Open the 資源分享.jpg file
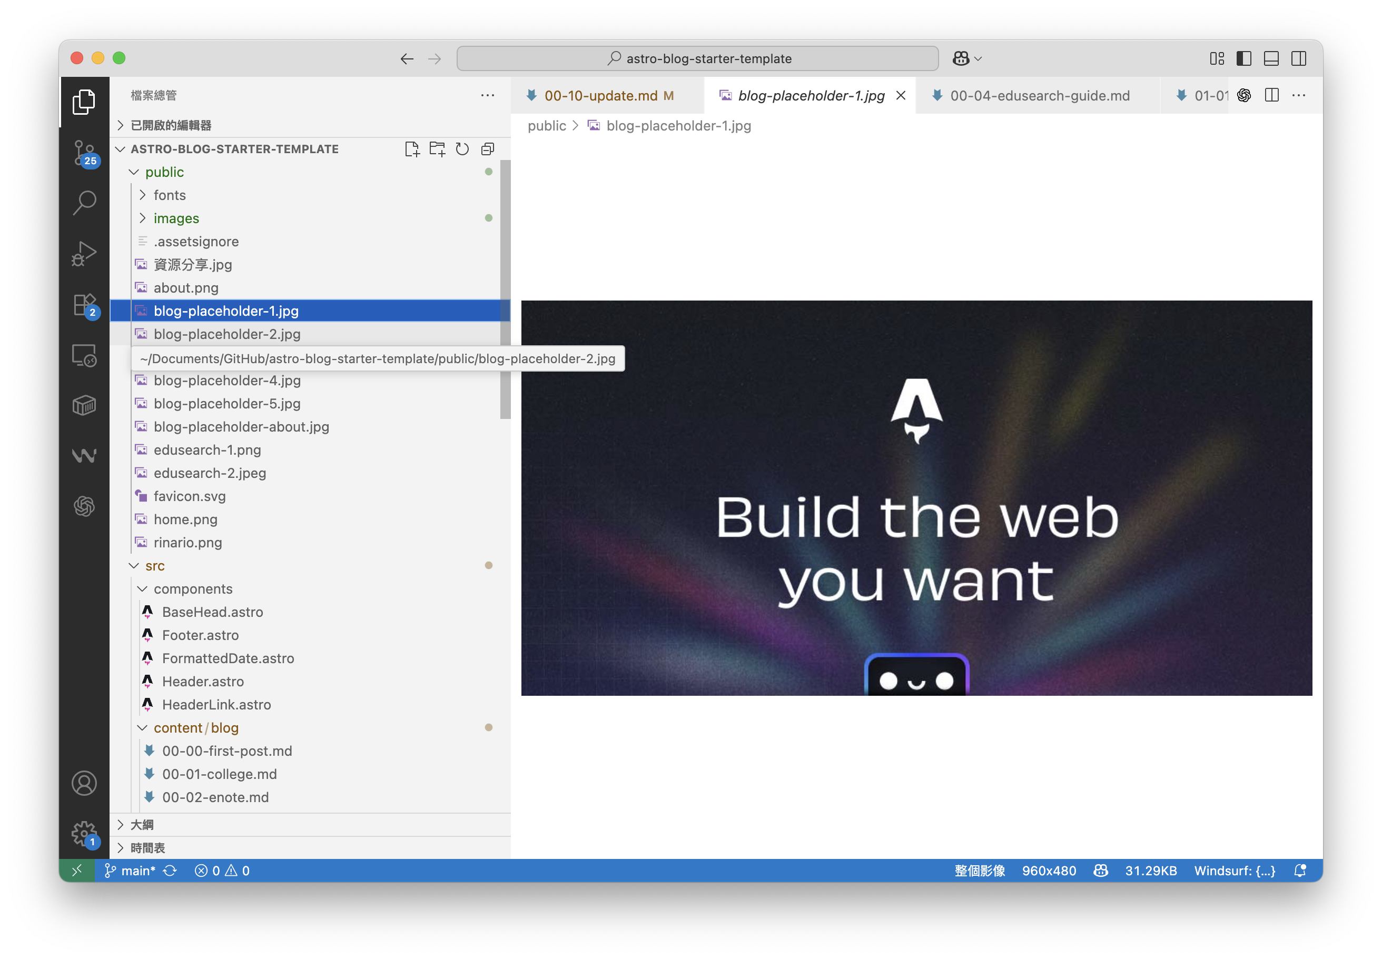 click(x=310, y=265)
